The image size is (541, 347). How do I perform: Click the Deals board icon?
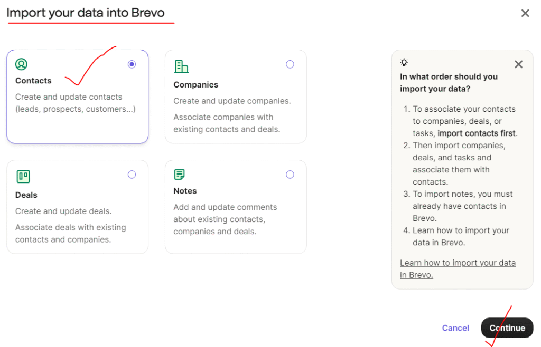(x=23, y=176)
